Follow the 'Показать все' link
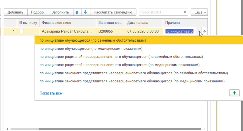 pos(51,93)
